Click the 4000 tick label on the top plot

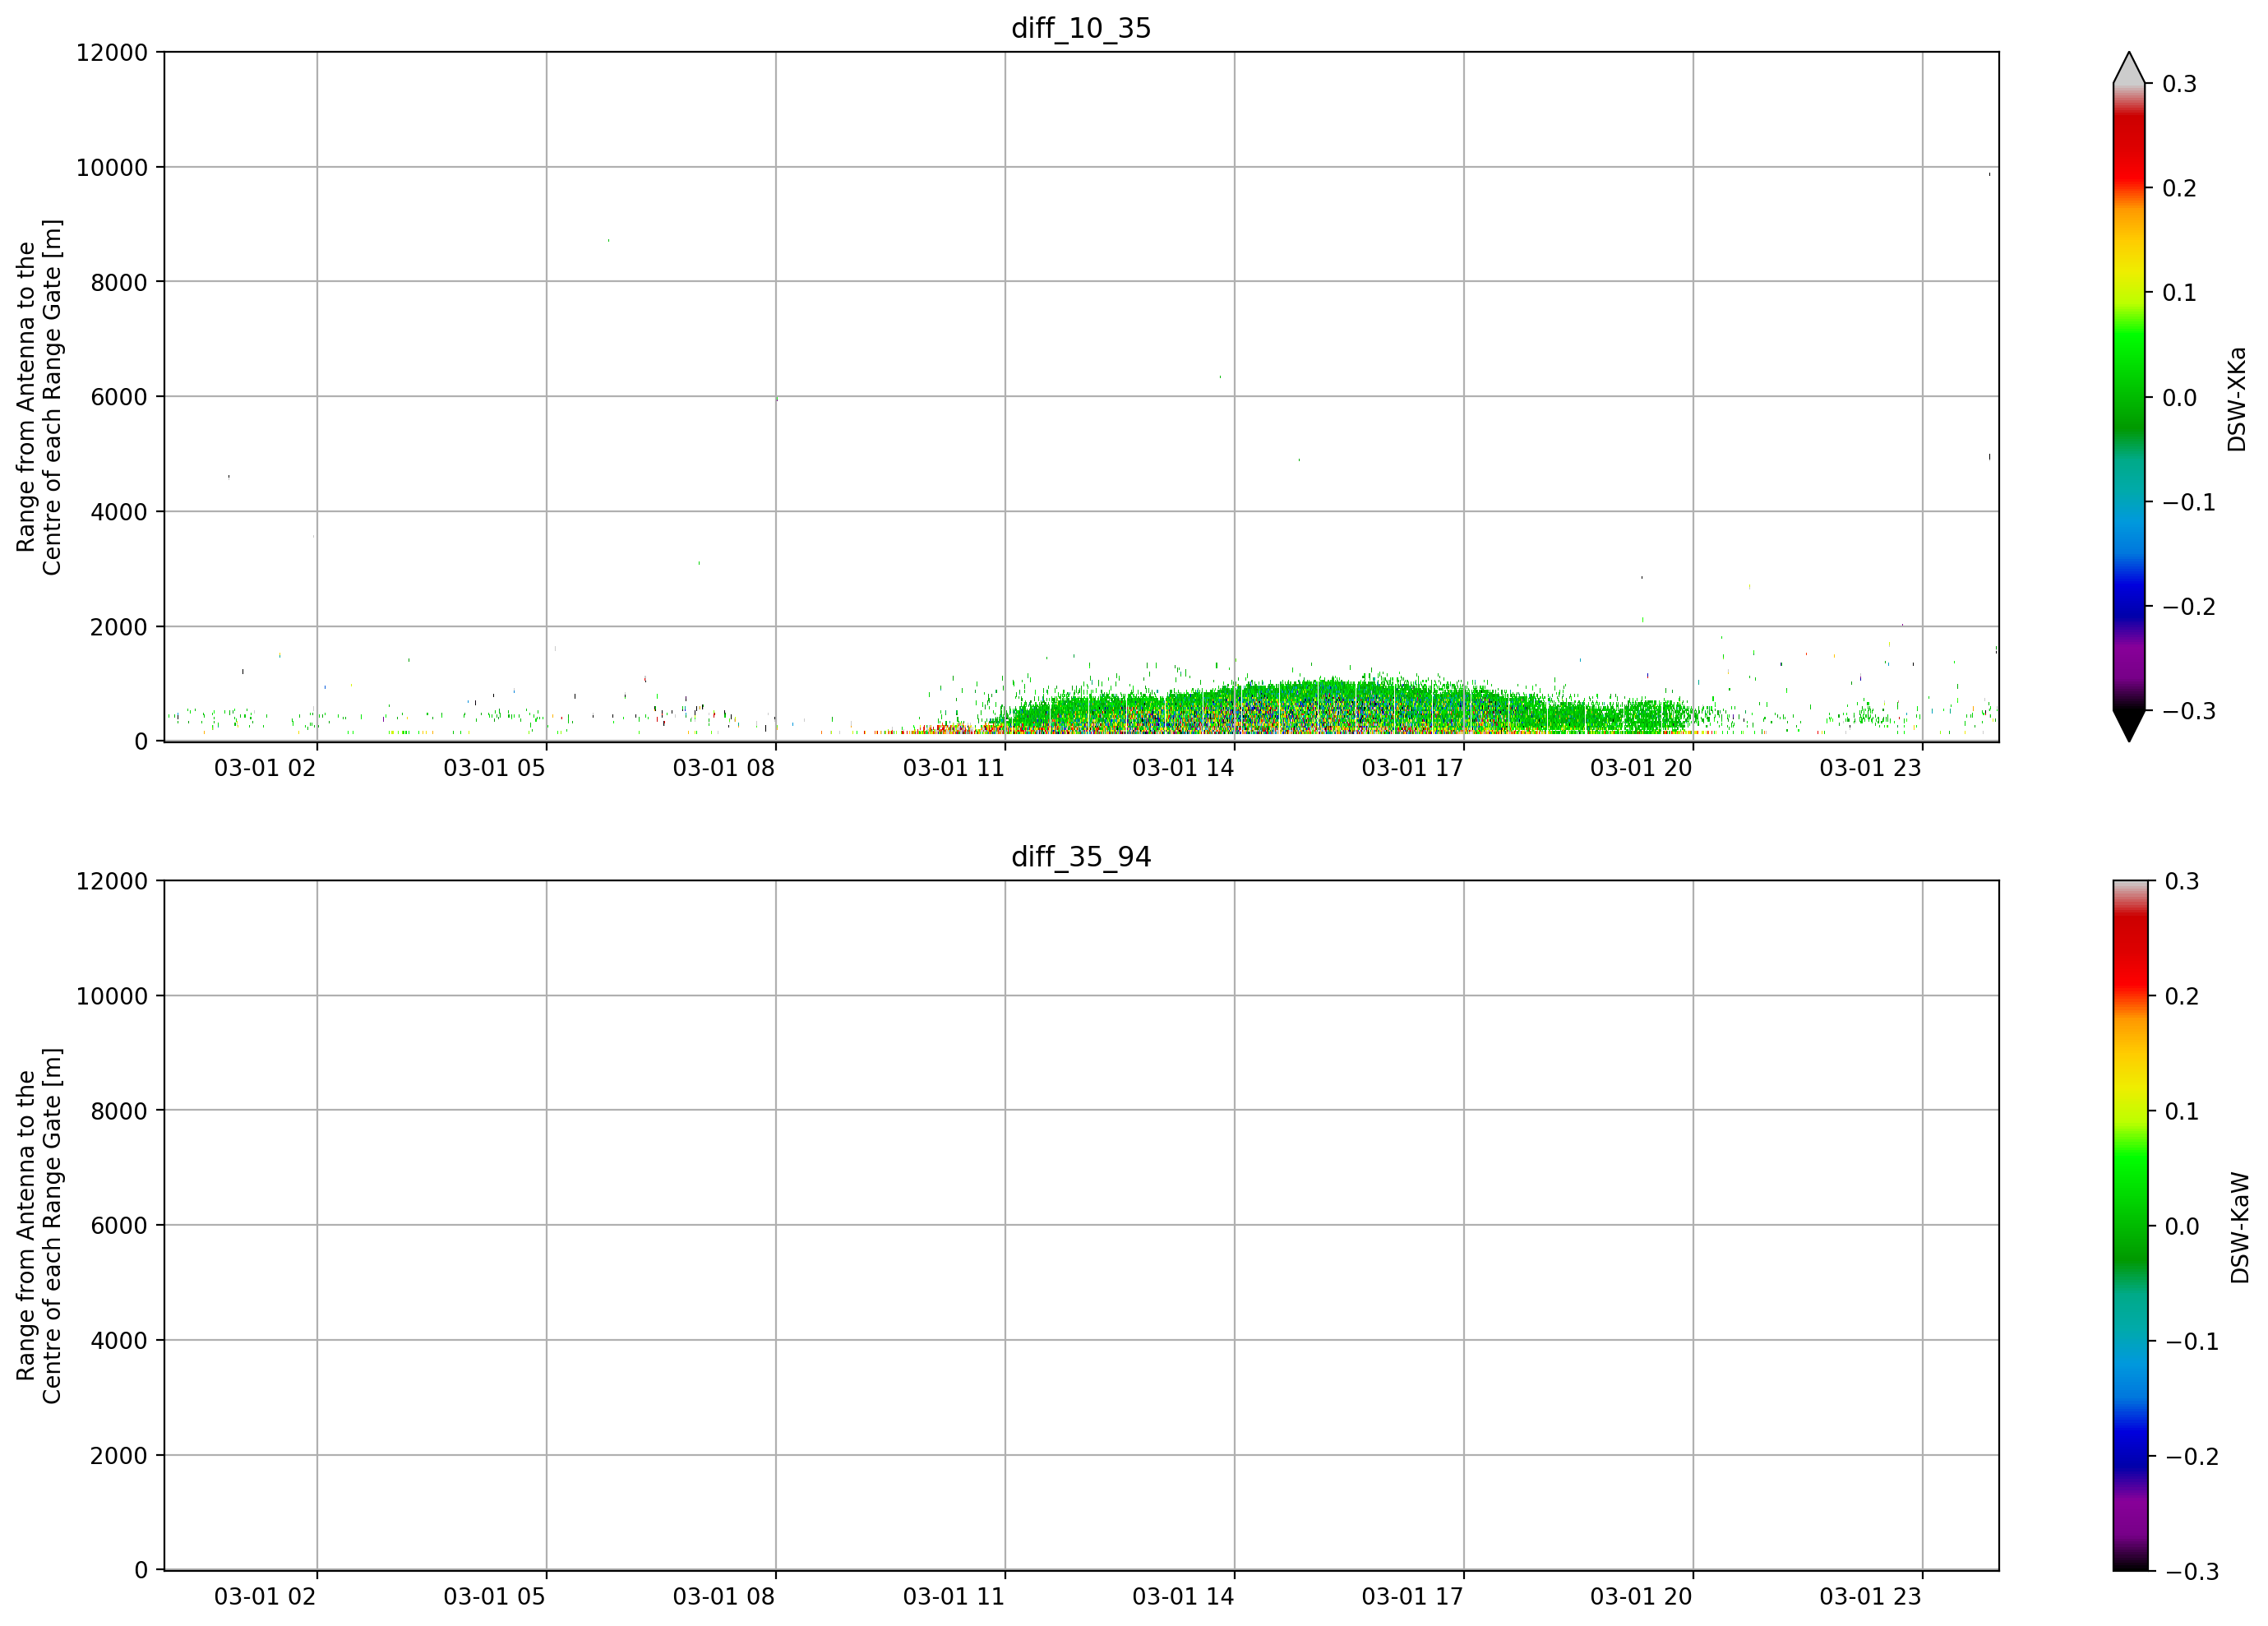pos(119,512)
